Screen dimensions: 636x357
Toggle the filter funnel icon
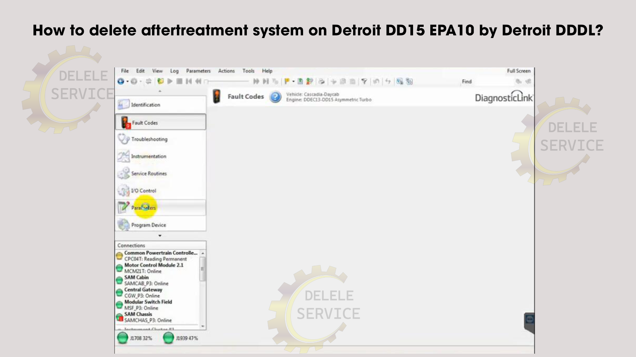365,82
